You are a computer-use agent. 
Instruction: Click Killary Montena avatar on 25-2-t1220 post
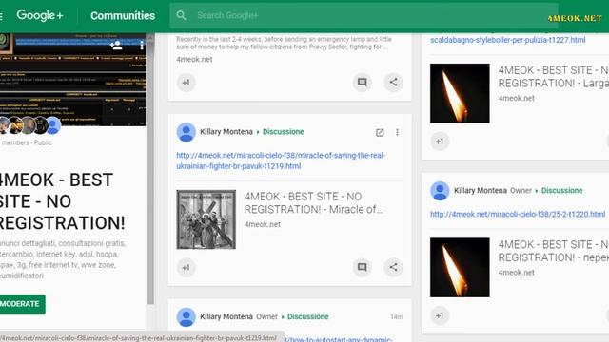click(440, 191)
